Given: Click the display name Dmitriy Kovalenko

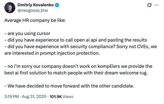Looking at the screenshot, I should coord(36,5).
